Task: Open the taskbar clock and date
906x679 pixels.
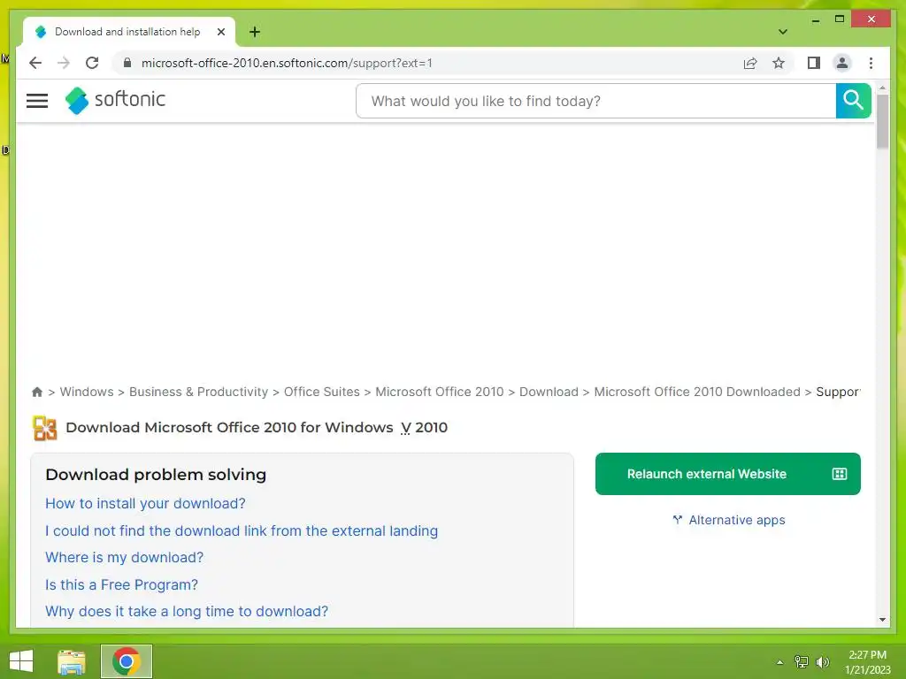Action: click(867, 662)
